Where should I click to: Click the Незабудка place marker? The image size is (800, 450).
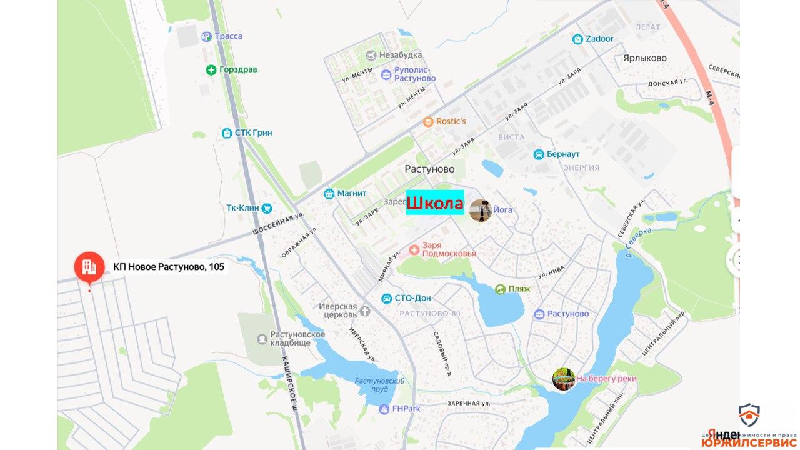(371, 56)
